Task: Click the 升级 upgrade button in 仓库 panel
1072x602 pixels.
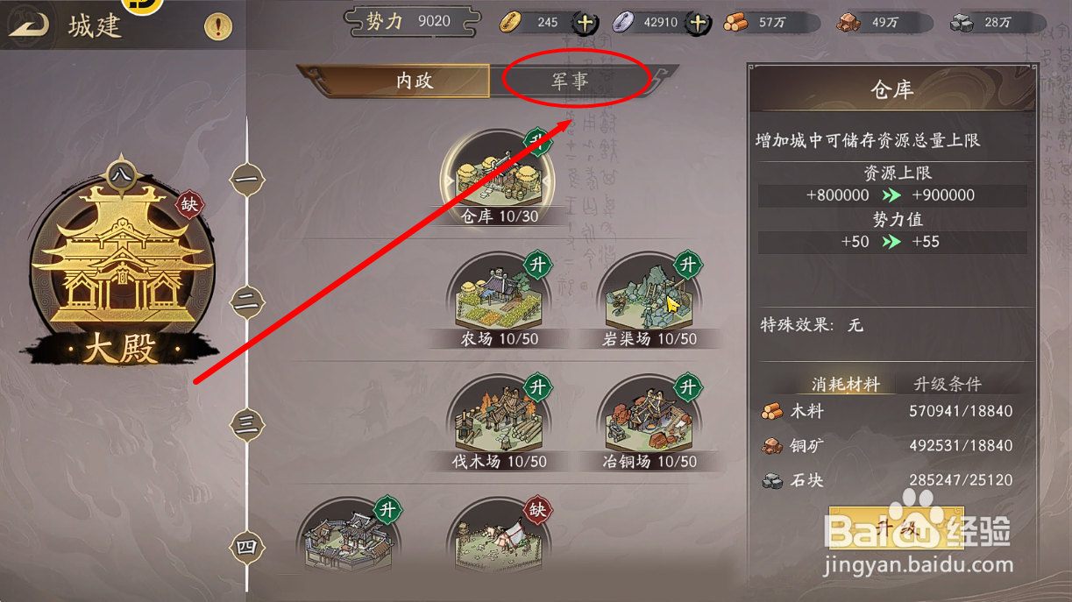Action: click(x=896, y=528)
